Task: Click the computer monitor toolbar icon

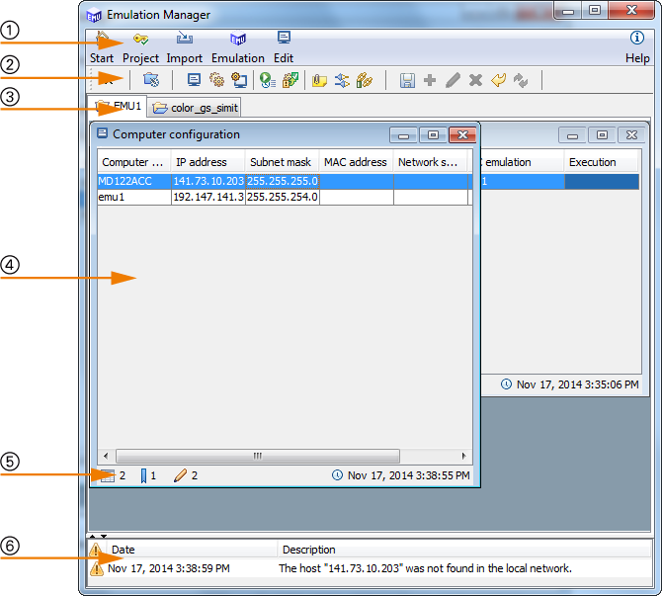Action: tap(194, 80)
